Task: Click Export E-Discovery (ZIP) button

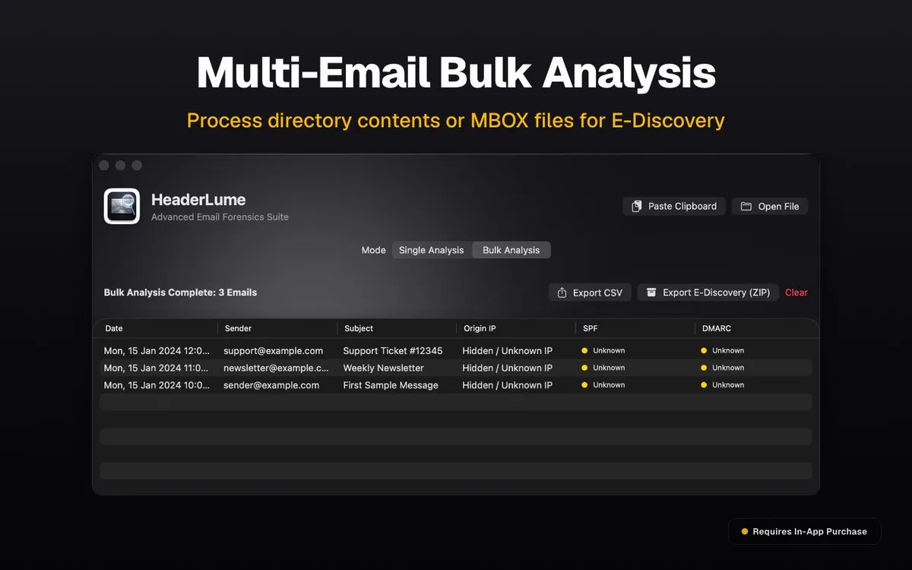Action: pyautogui.click(x=708, y=293)
